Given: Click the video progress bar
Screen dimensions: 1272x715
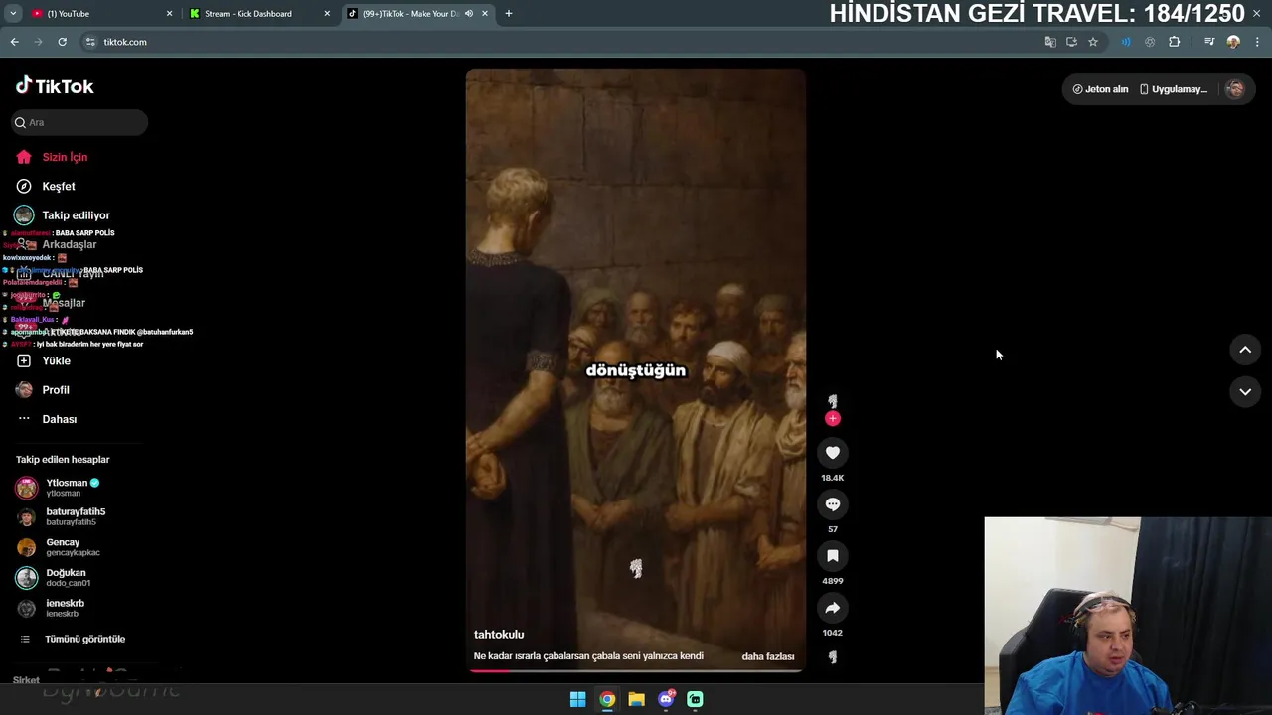Looking at the screenshot, I should point(636,670).
